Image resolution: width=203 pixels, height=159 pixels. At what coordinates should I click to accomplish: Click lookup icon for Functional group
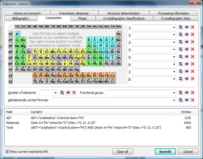click(181, 93)
